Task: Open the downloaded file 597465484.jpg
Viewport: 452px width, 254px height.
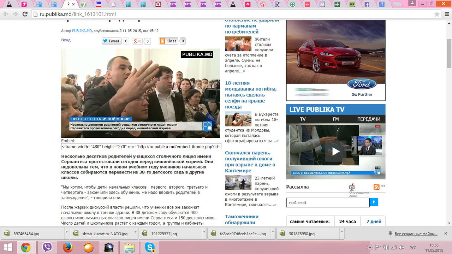Action: tap(32, 234)
